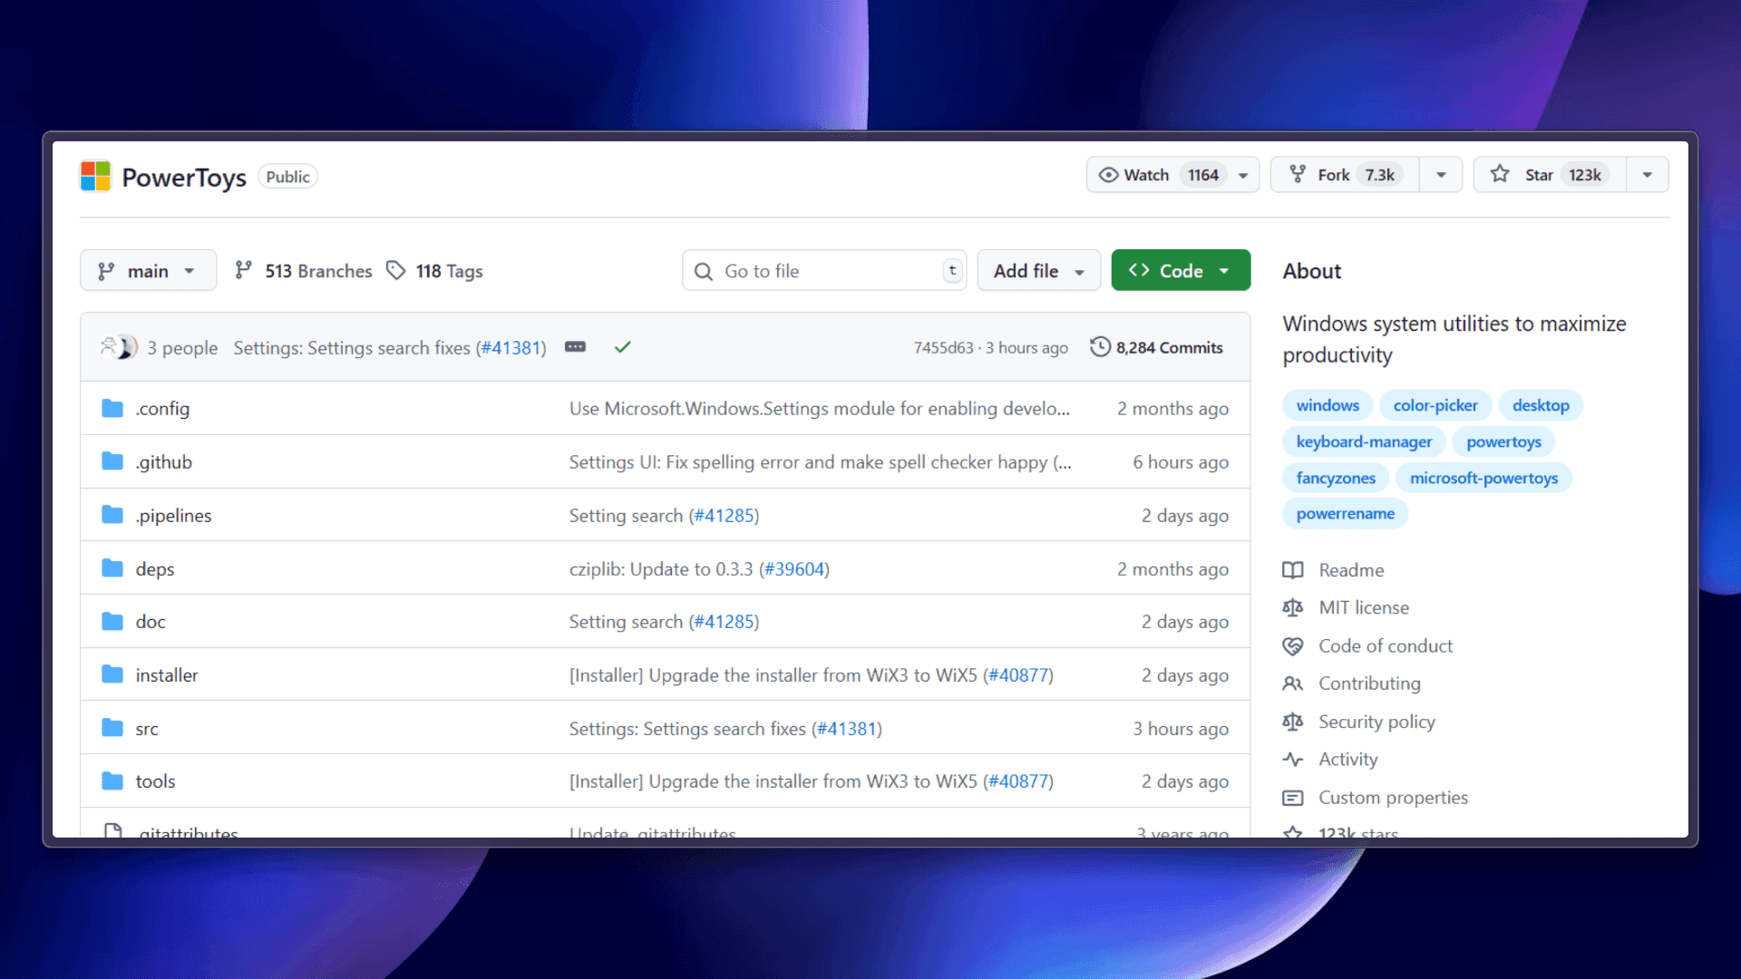The height and width of the screenshot is (979, 1741).
Task: Open the 'Settings UI: Fix spelling error' commit message
Action: [820, 462]
